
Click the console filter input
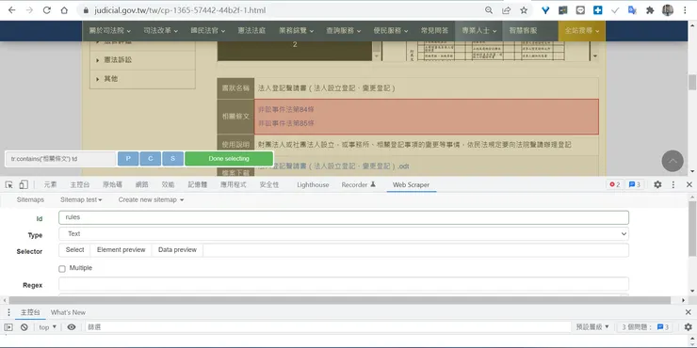coord(327,327)
